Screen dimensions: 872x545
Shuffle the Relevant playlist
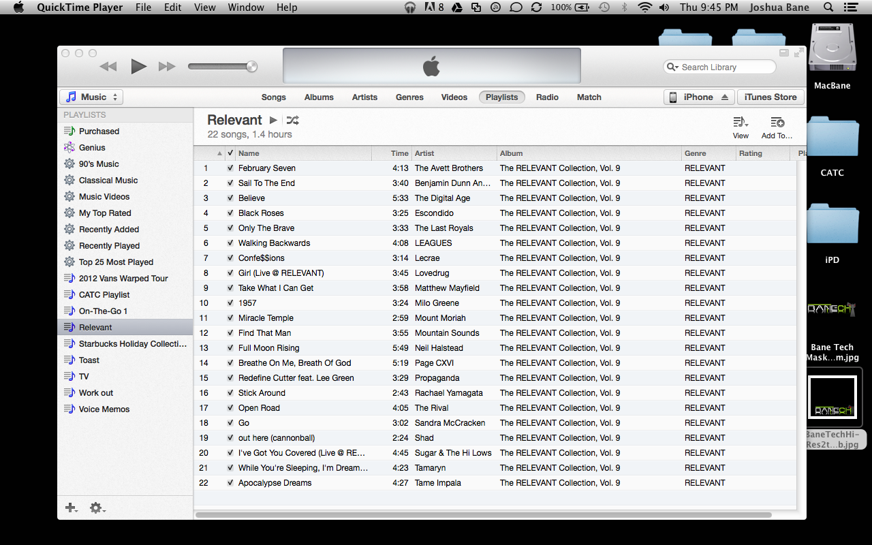click(x=292, y=121)
